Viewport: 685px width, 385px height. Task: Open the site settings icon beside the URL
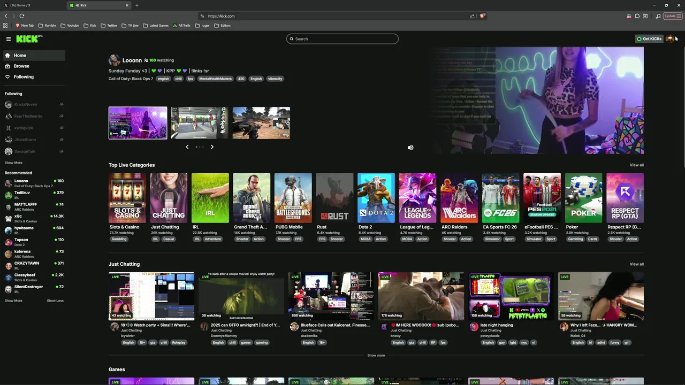(202, 16)
